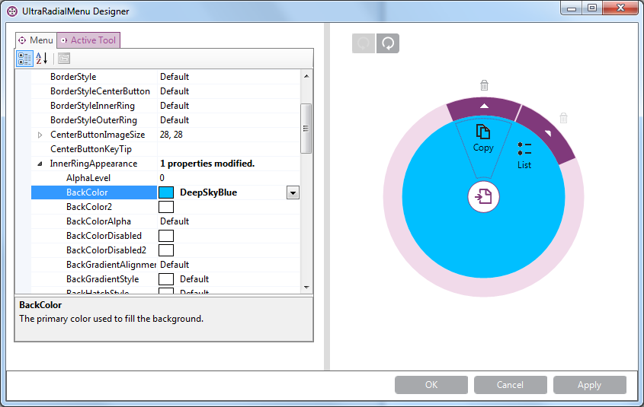The height and width of the screenshot is (407, 644).
Task: Select the Menu tab
Action: [x=36, y=40]
